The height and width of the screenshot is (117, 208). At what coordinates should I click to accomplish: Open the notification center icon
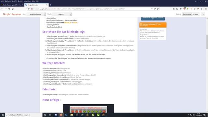pyautogui.click(x=204, y=115)
